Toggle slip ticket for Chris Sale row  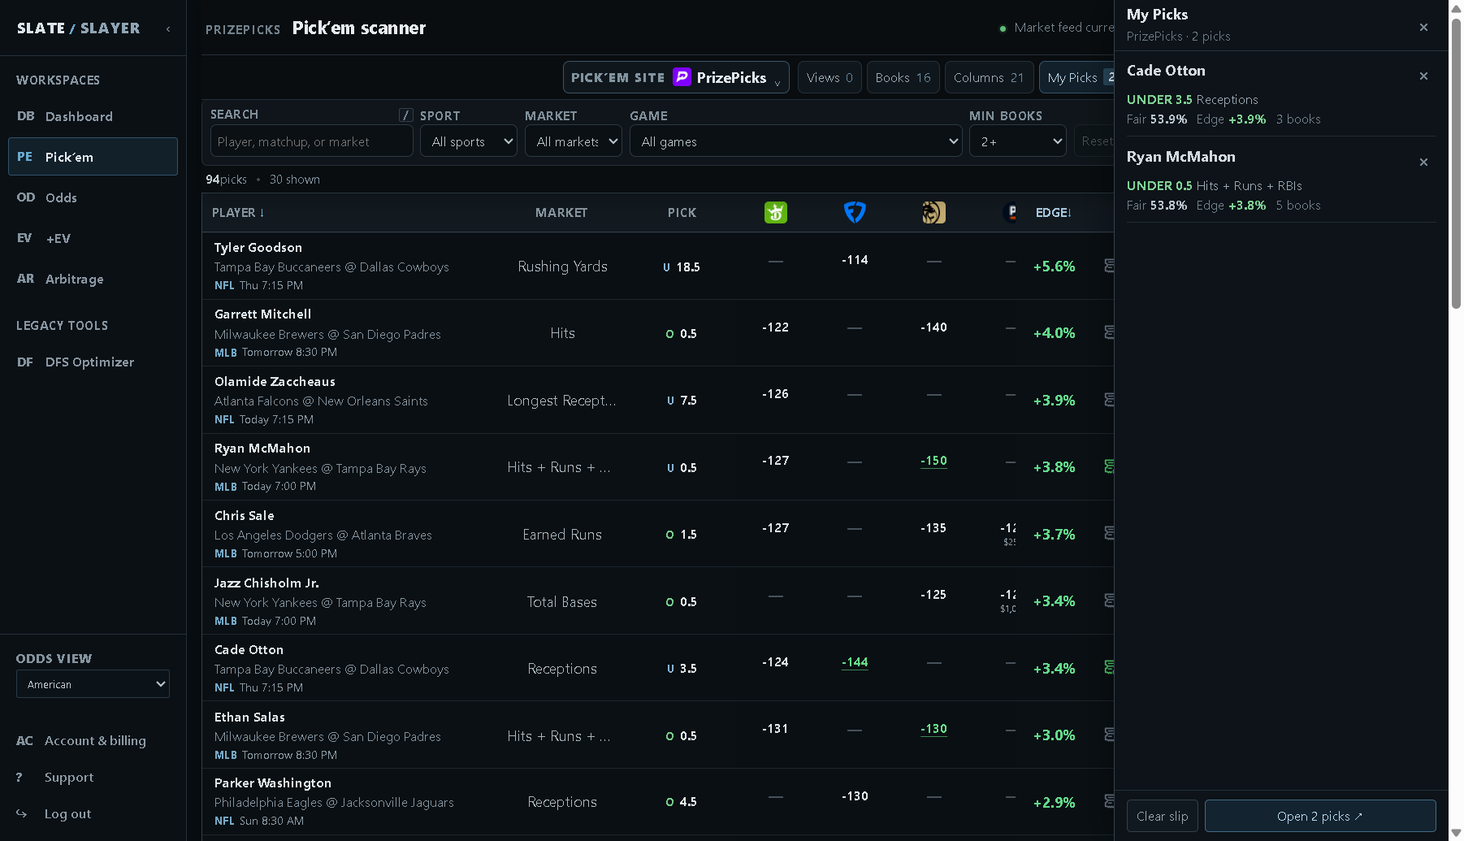[1109, 533]
